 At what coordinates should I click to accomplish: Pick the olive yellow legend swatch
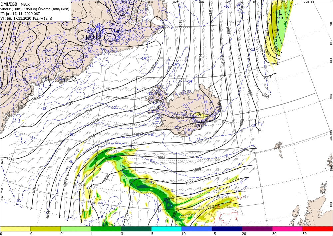pyautogui.click(x=45, y=229)
